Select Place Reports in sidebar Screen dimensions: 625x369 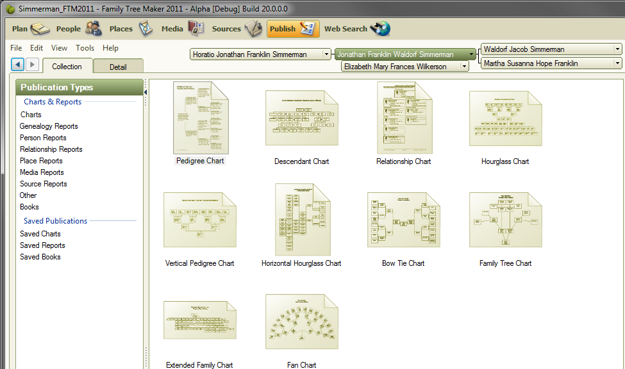(x=41, y=161)
